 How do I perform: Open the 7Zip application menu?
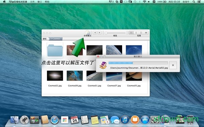tap(18, 2)
